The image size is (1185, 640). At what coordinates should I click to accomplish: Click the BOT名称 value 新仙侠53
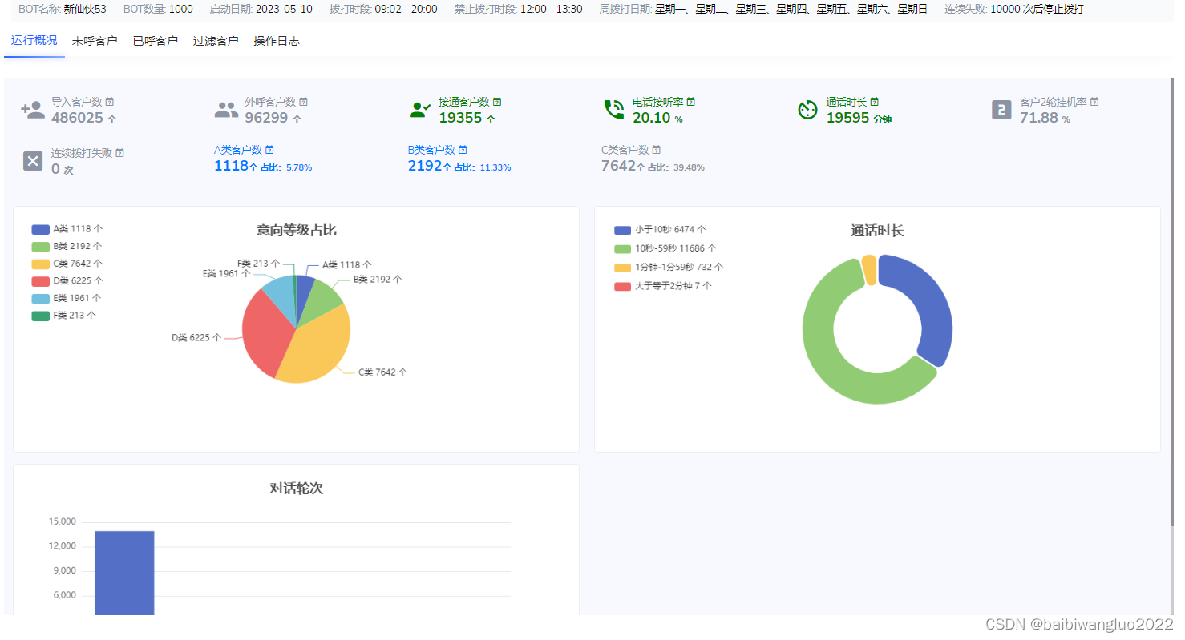tap(85, 9)
